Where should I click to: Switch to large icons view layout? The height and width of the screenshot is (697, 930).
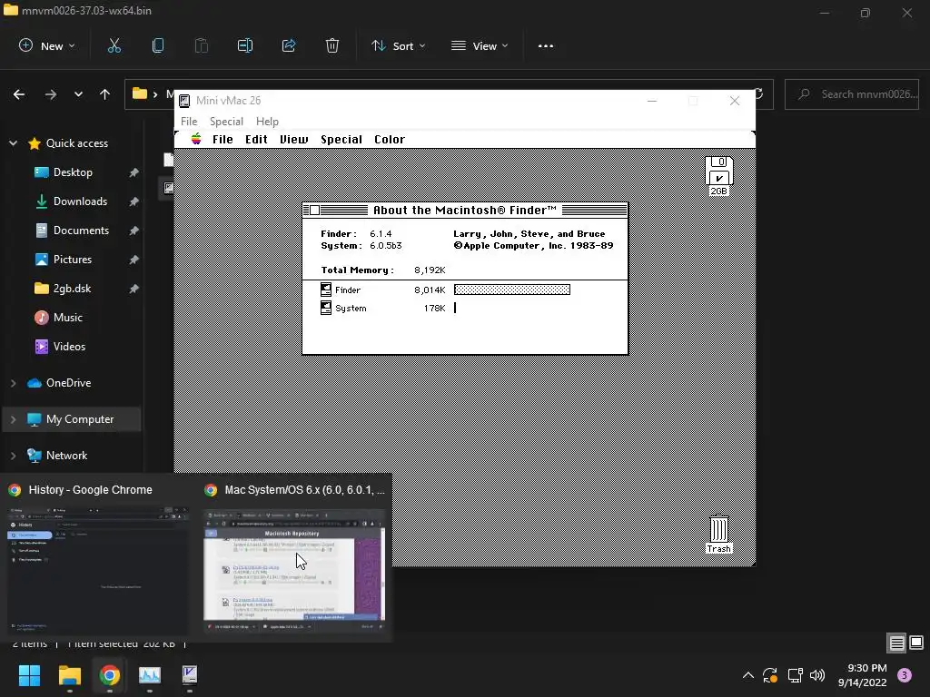tap(916, 643)
